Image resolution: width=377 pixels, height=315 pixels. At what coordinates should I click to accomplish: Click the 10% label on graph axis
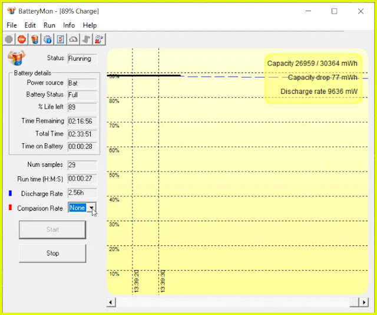(114, 274)
